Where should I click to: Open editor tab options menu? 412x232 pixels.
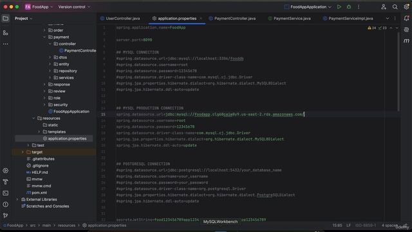click(x=395, y=19)
